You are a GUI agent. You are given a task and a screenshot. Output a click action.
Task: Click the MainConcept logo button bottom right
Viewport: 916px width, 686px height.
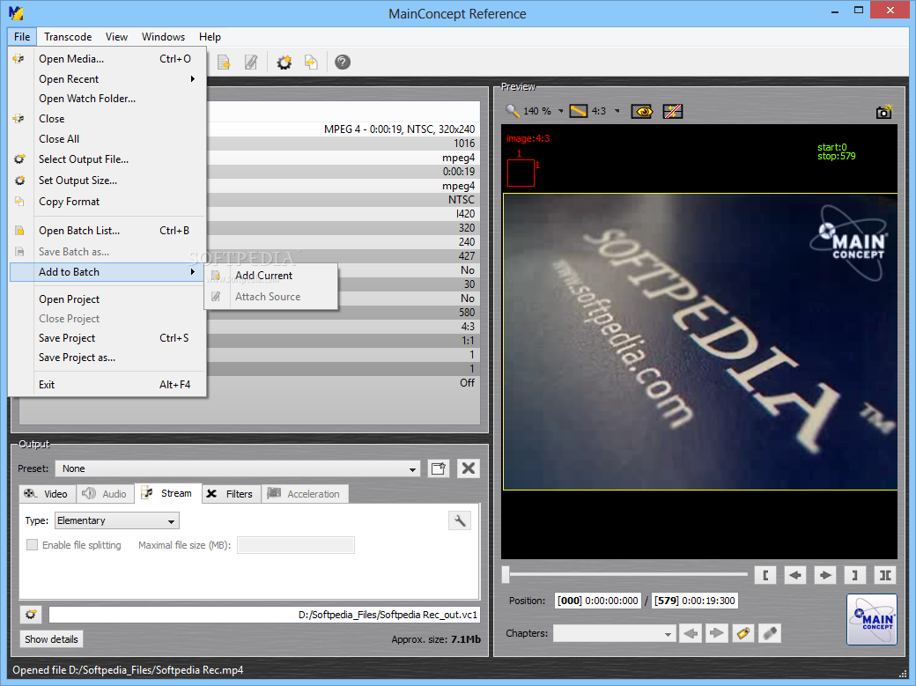(872, 619)
